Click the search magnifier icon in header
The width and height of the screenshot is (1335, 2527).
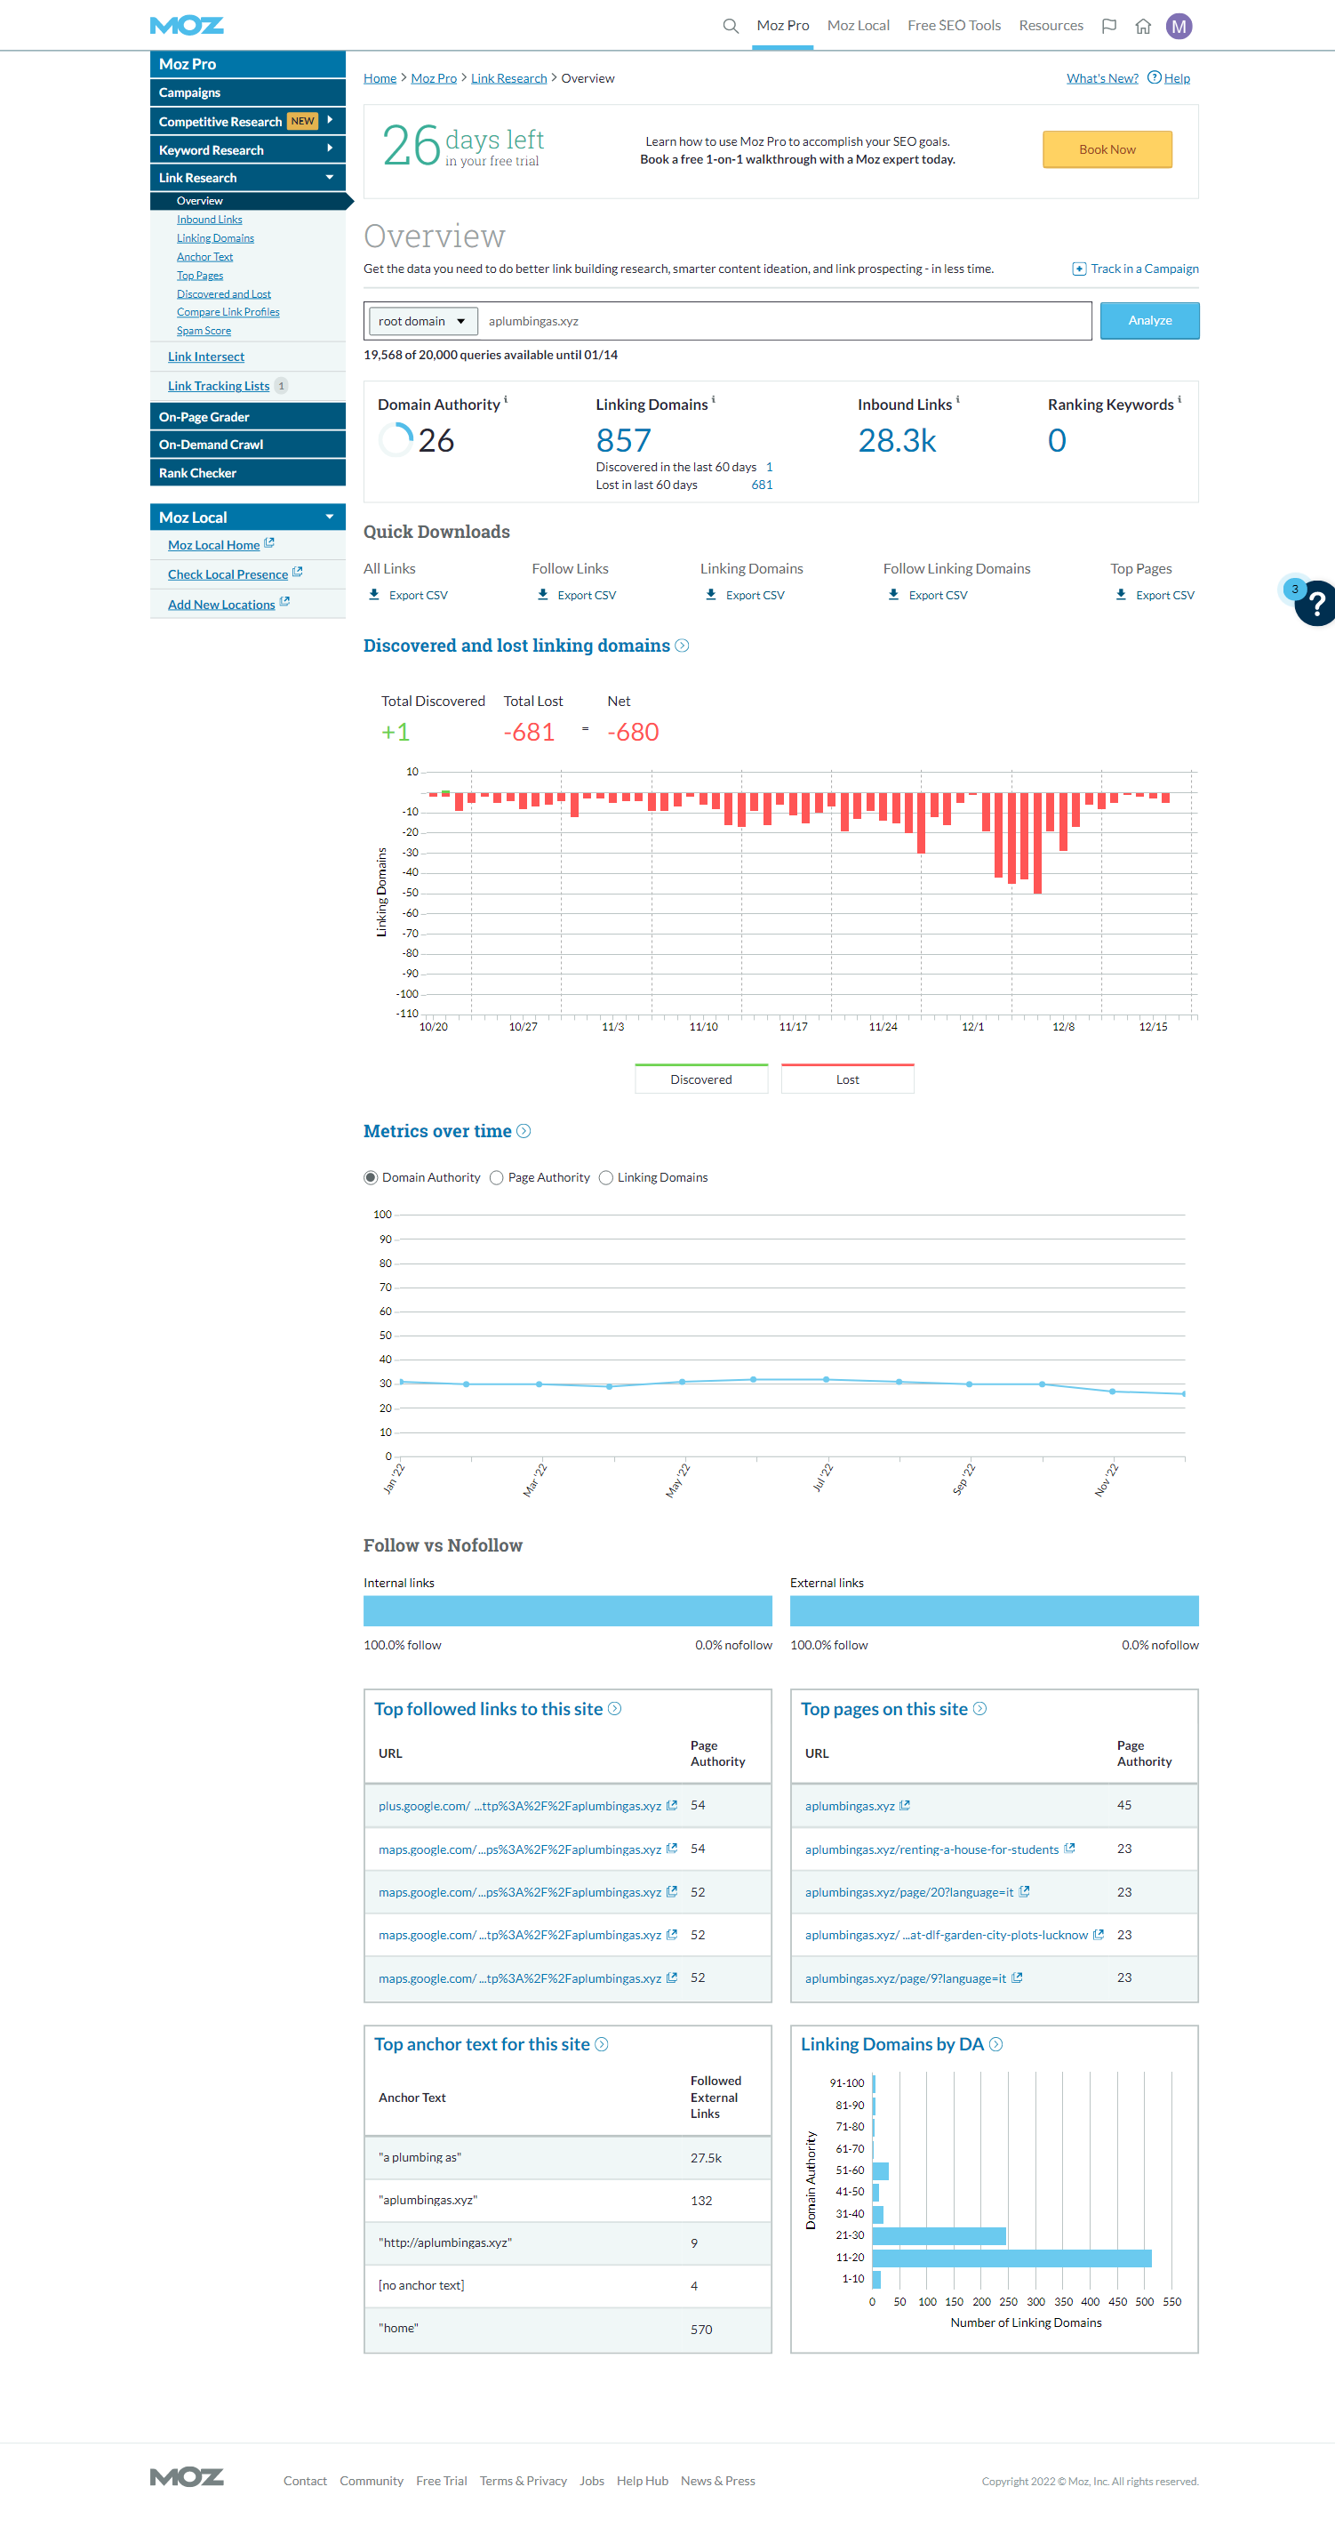coord(730,27)
